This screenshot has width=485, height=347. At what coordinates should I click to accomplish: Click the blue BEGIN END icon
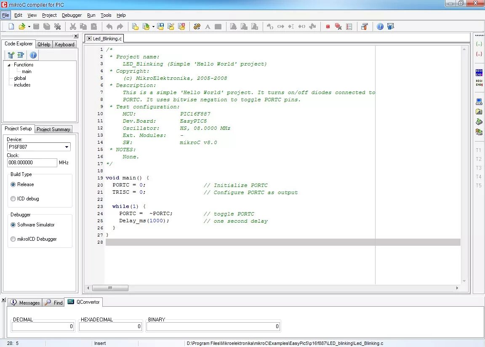coord(479,73)
